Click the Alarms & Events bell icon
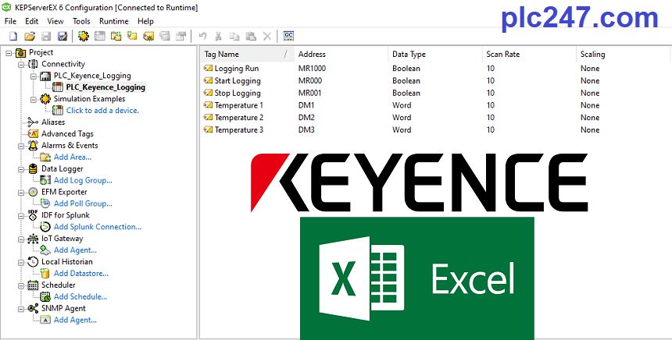Viewport: 672px width, 340px height. (x=33, y=145)
